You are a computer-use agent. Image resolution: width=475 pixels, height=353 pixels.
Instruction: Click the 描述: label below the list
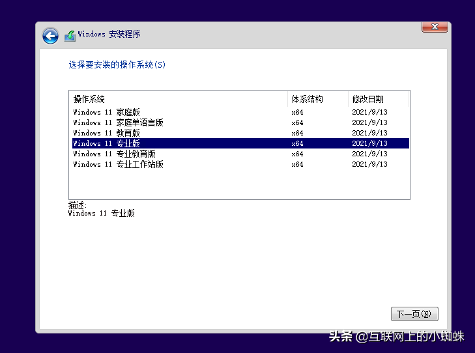78,205
